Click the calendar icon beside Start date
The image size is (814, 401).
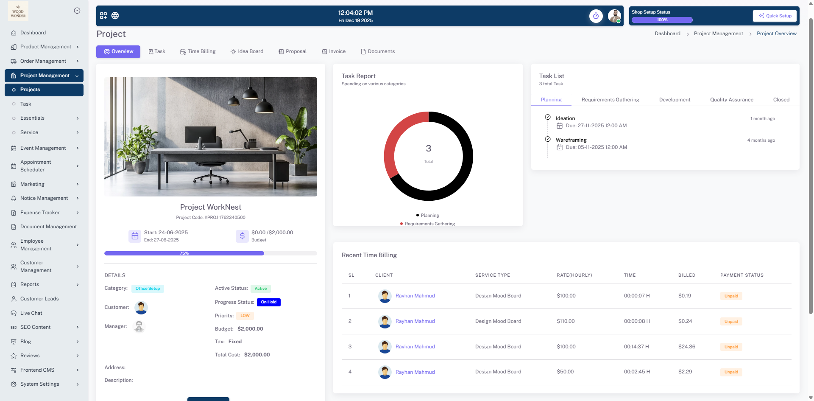(135, 236)
